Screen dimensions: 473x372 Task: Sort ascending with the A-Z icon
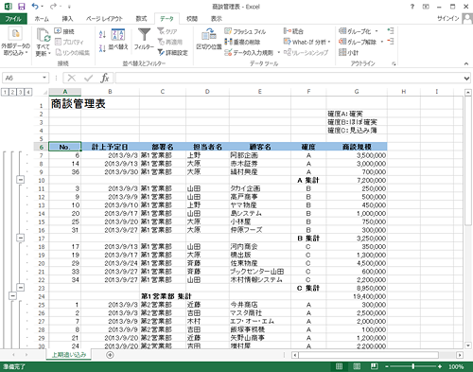click(x=102, y=34)
